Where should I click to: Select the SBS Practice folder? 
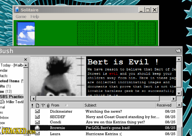pyautogui.click(x=12, y=96)
